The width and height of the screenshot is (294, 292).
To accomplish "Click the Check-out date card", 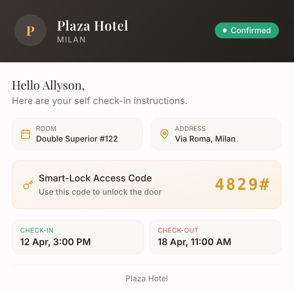I will [x=215, y=237].
